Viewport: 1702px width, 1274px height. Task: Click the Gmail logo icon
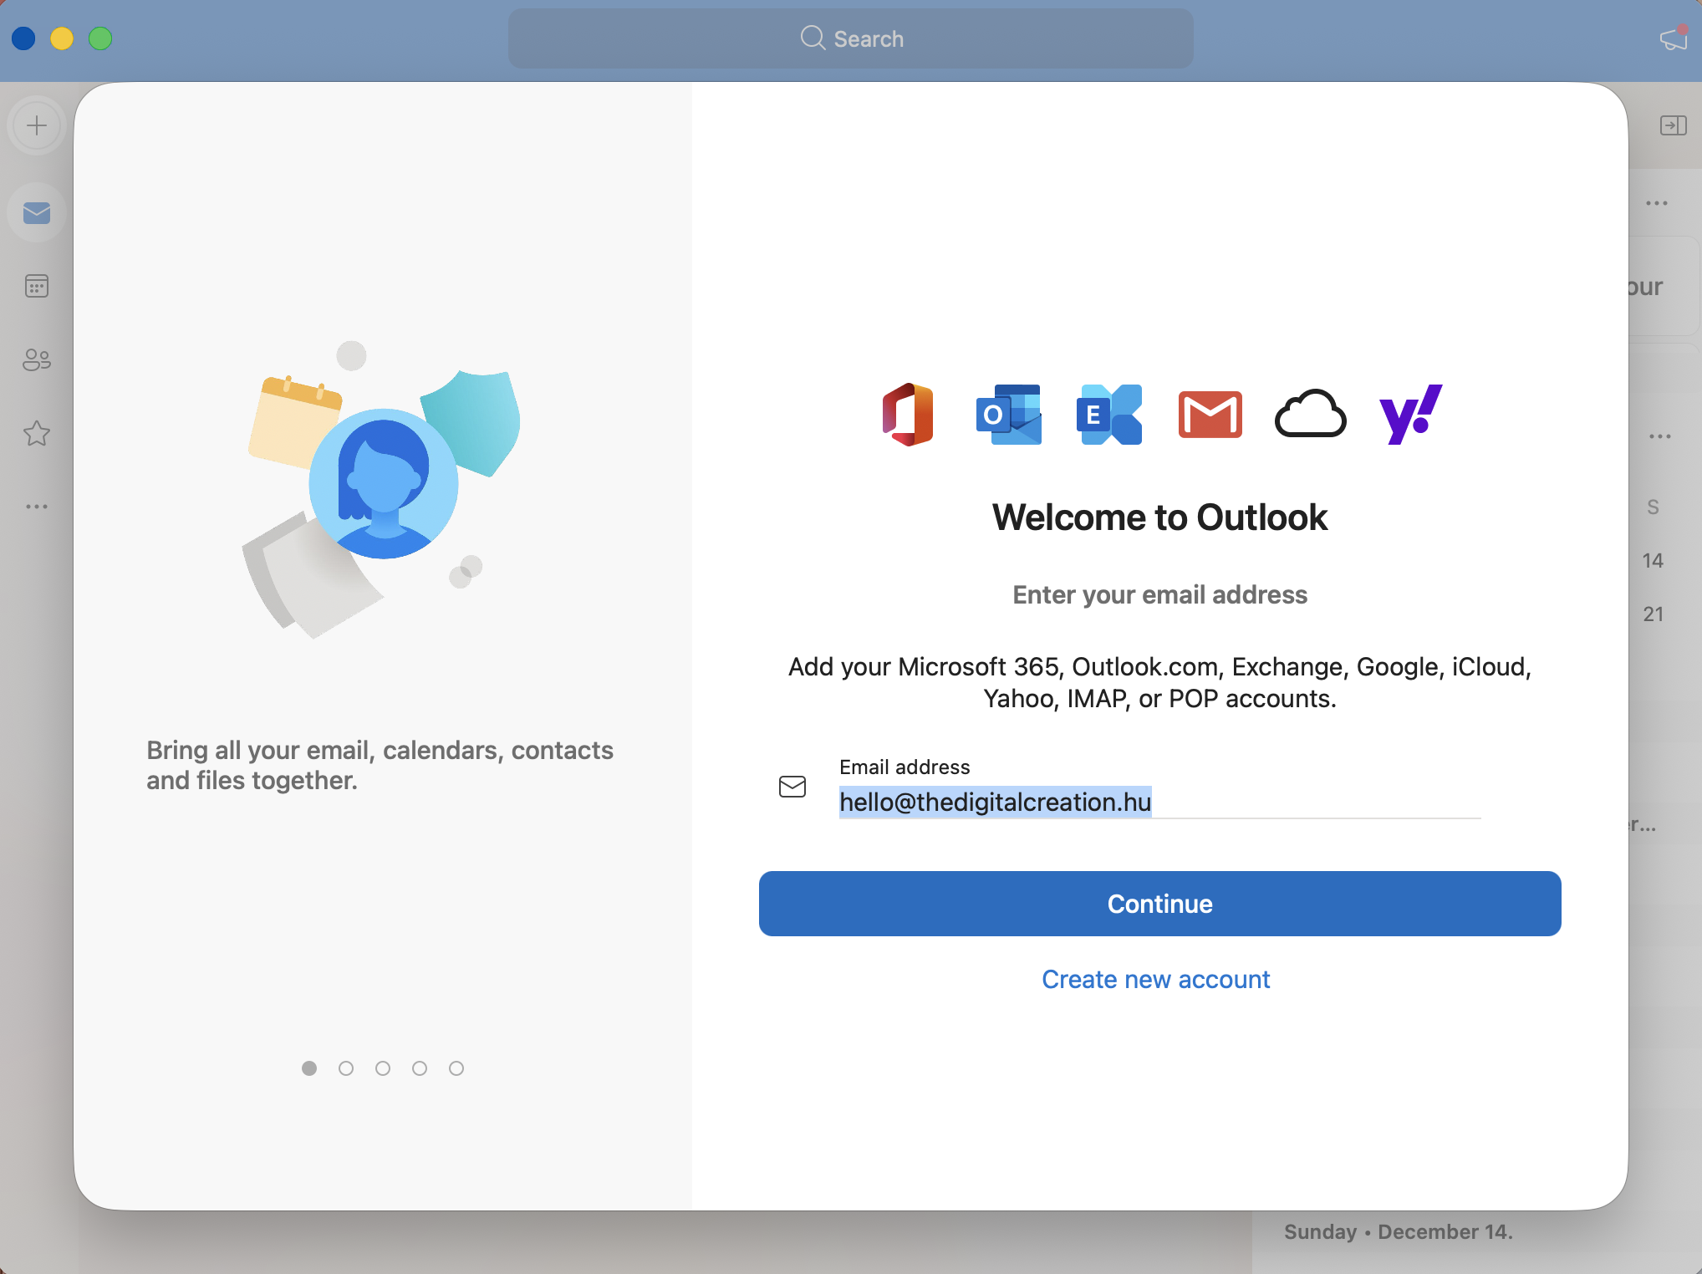click(1210, 415)
